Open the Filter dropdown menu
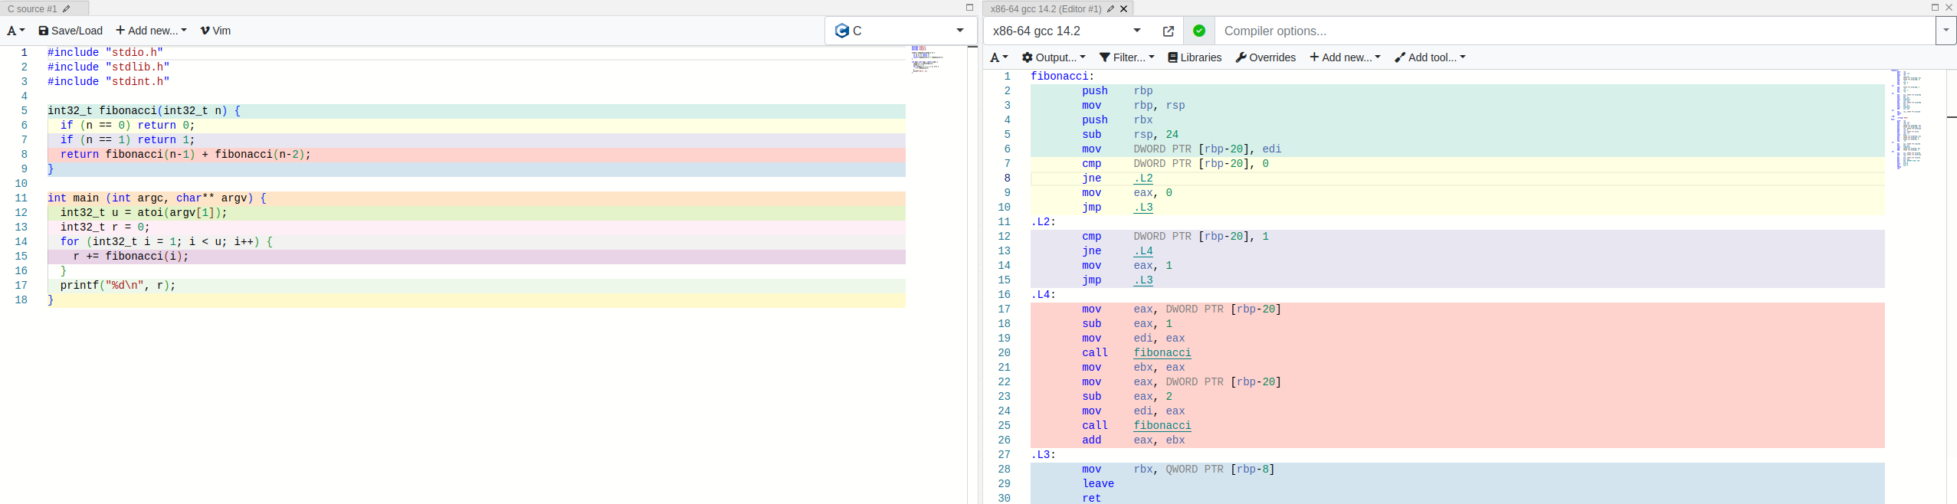The width and height of the screenshot is (1957, 504). pyautogui.click(x=1126, y=57)
